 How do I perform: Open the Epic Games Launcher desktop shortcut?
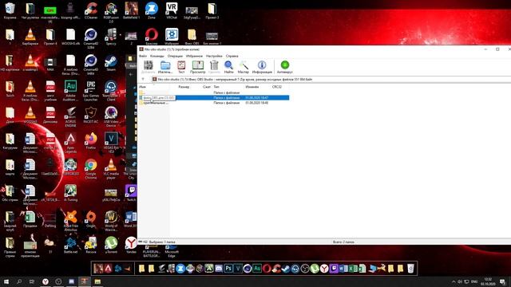pyautogui.click(x=91, y=90)
